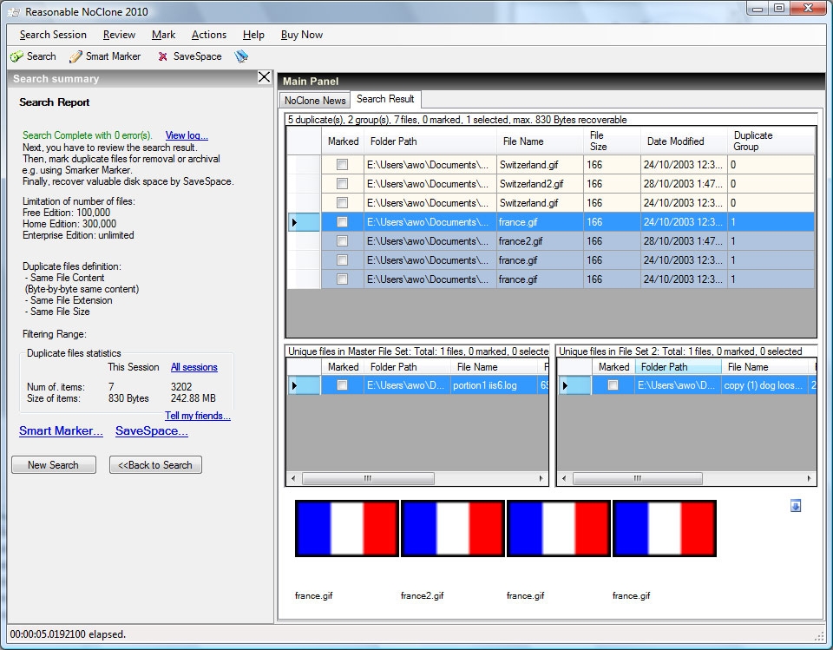Click the row arrow beside portion1 iis6.log

294,385
